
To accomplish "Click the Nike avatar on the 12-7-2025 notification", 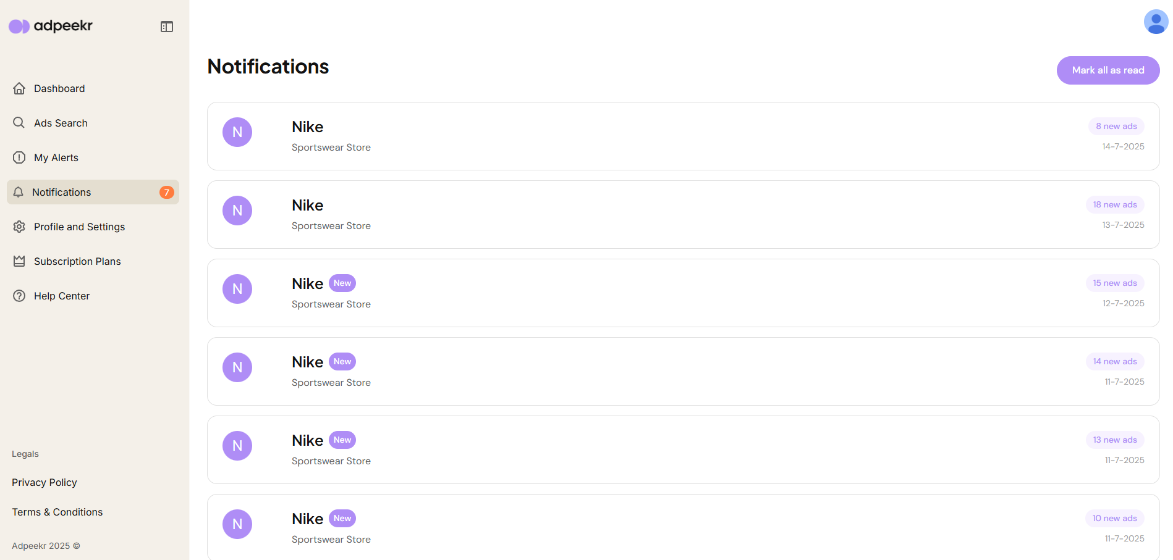I will pos(237,289).
